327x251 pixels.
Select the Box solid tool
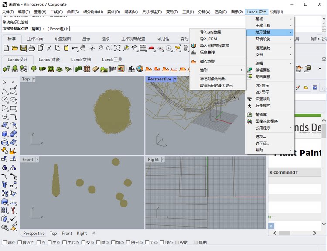pos(5,134)
